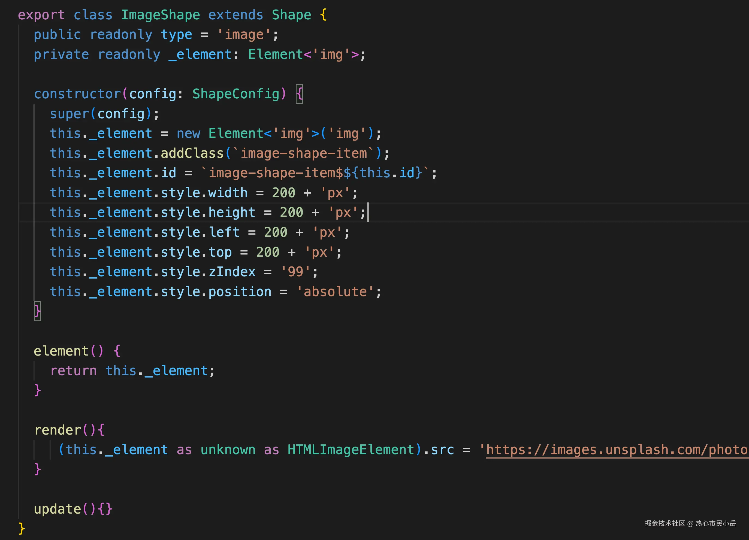Click the update method name
The height and width of the screenshot is (540, 749).
(58, 509)
